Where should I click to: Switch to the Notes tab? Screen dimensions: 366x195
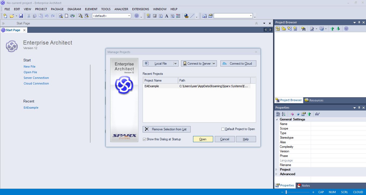(x=303, y=185)
